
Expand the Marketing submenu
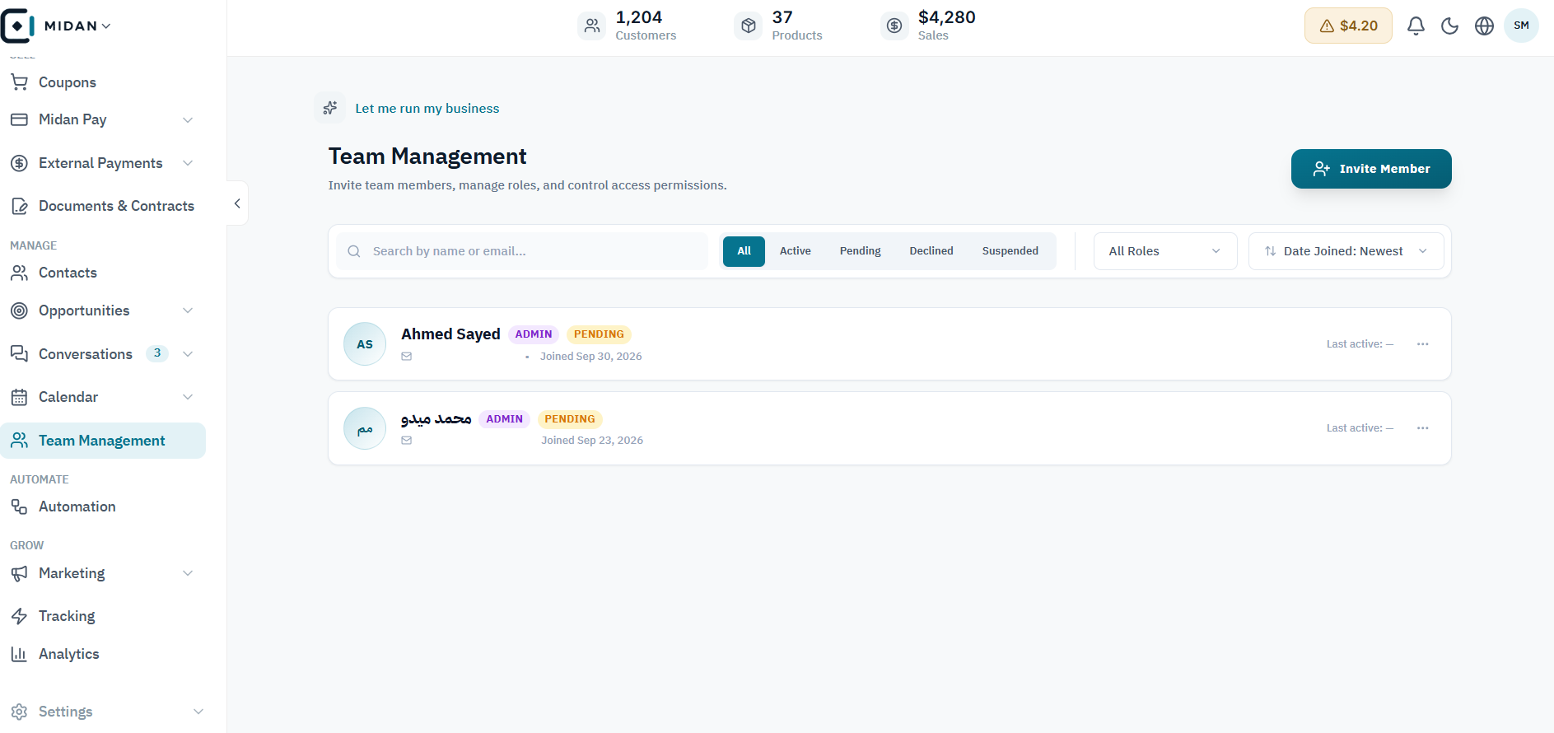pos(188,573)
